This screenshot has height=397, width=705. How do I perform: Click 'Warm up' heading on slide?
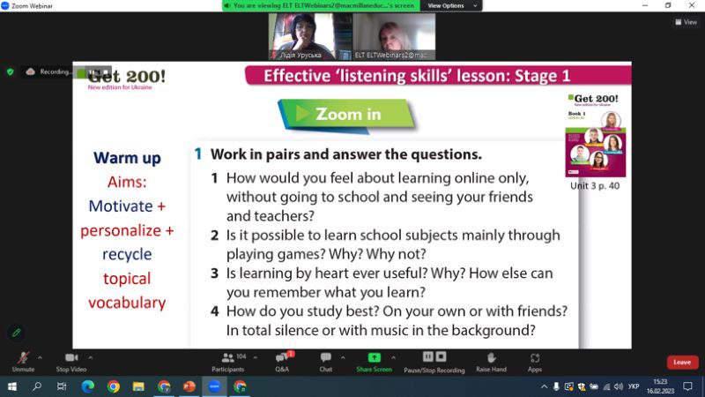click(x=127, y=158)
